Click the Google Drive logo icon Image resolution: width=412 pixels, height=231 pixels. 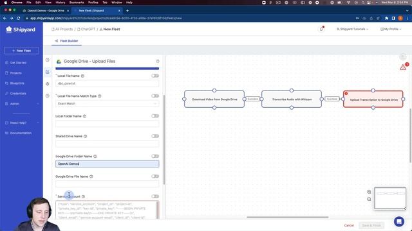click(59, 62)
